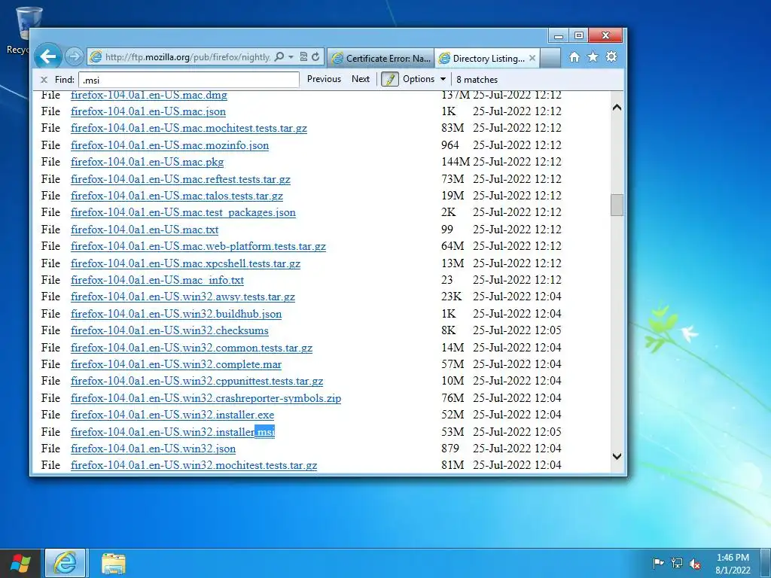Click Internet Explorer taskbar icon
This screenshot has height=578, width=771.
point(66,563)
